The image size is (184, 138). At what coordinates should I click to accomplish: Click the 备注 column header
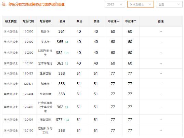pyautogui.click(x=161, y=21)
